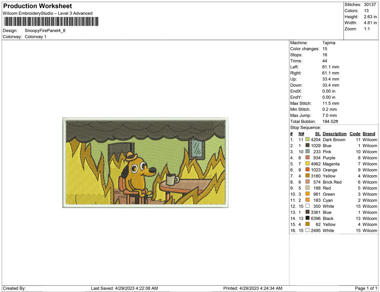This screenshot has height=292, width=380.
Task: Select the stop 4 Purple color swatch
Action: [307, 157]
